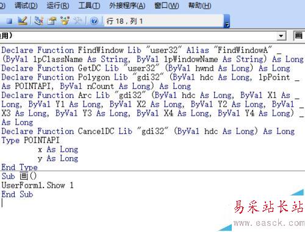
Task: Open the 帮助(H) menu
Action: pos(199,5)
